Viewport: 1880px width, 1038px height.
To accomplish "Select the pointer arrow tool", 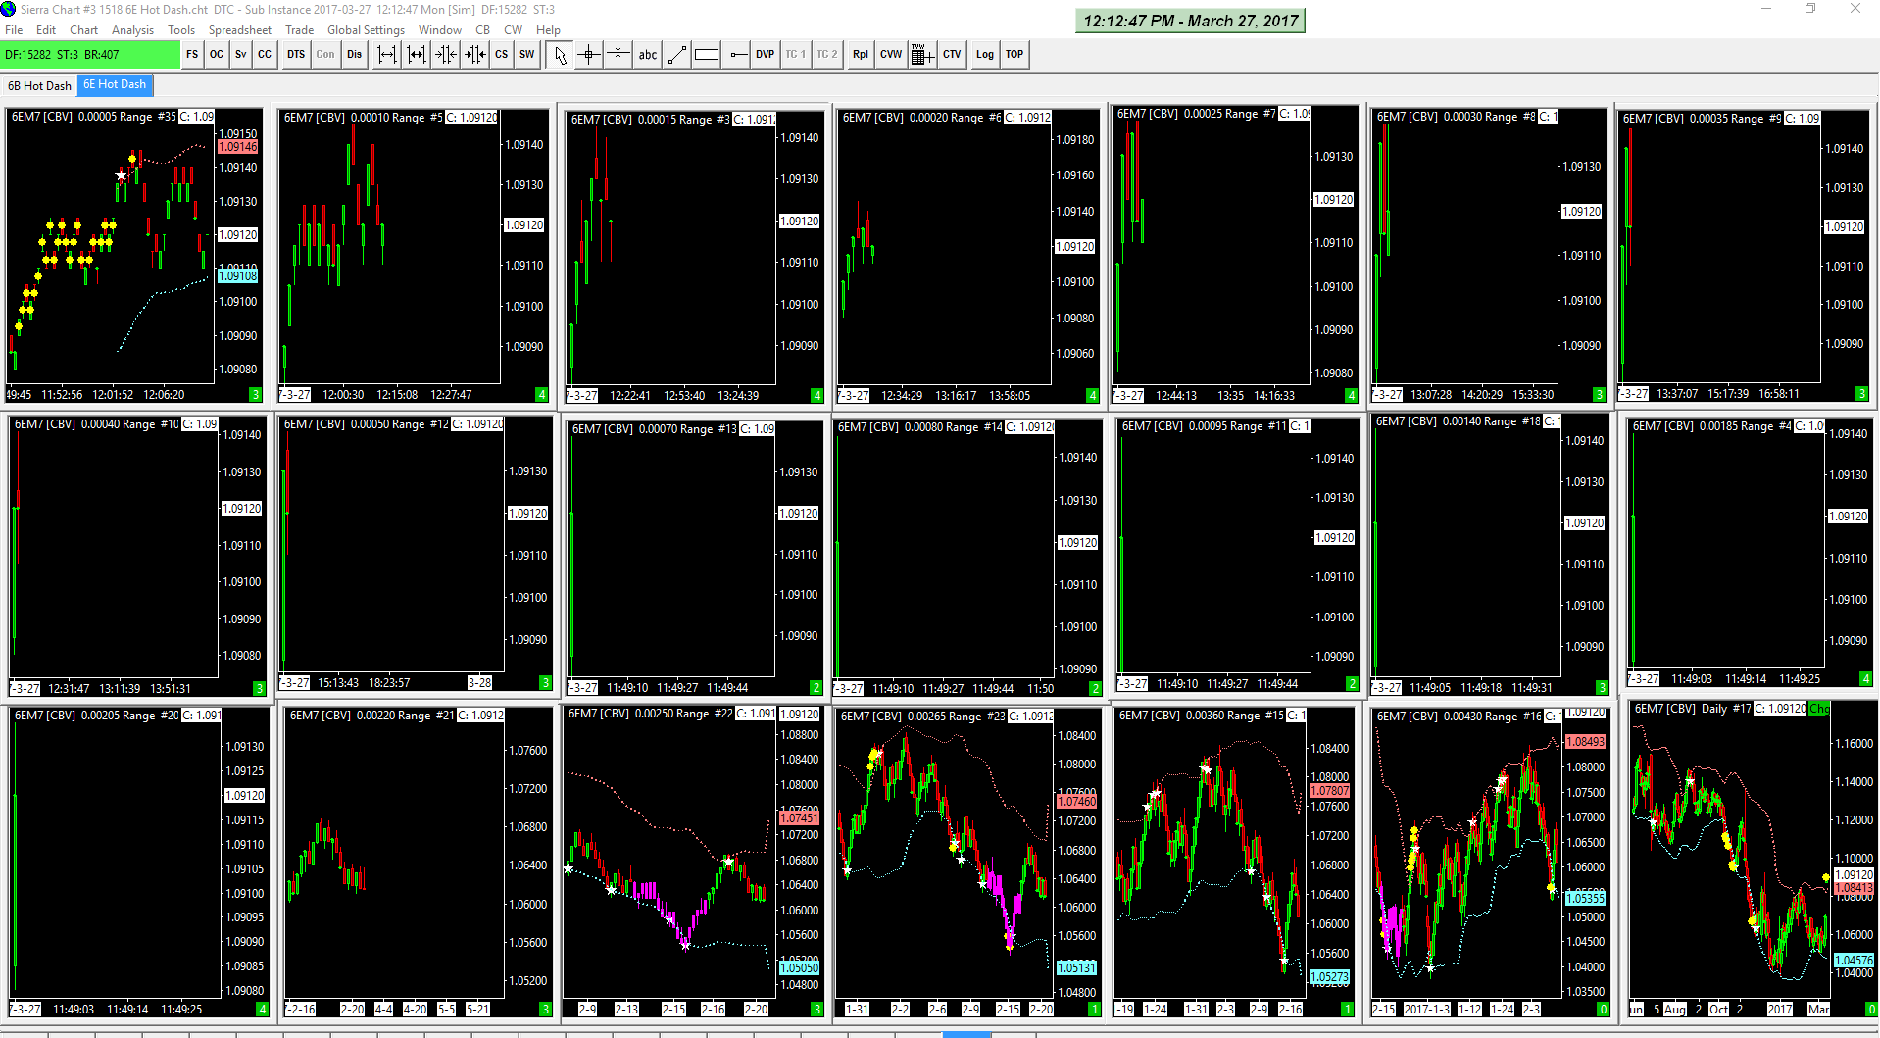I will (x=560, y=55).
